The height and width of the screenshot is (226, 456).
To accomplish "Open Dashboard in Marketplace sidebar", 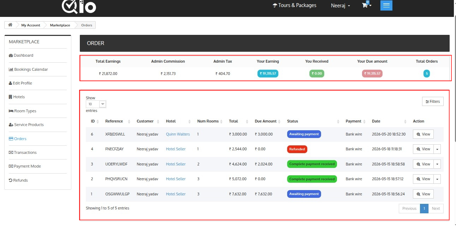I will (21, 55).
